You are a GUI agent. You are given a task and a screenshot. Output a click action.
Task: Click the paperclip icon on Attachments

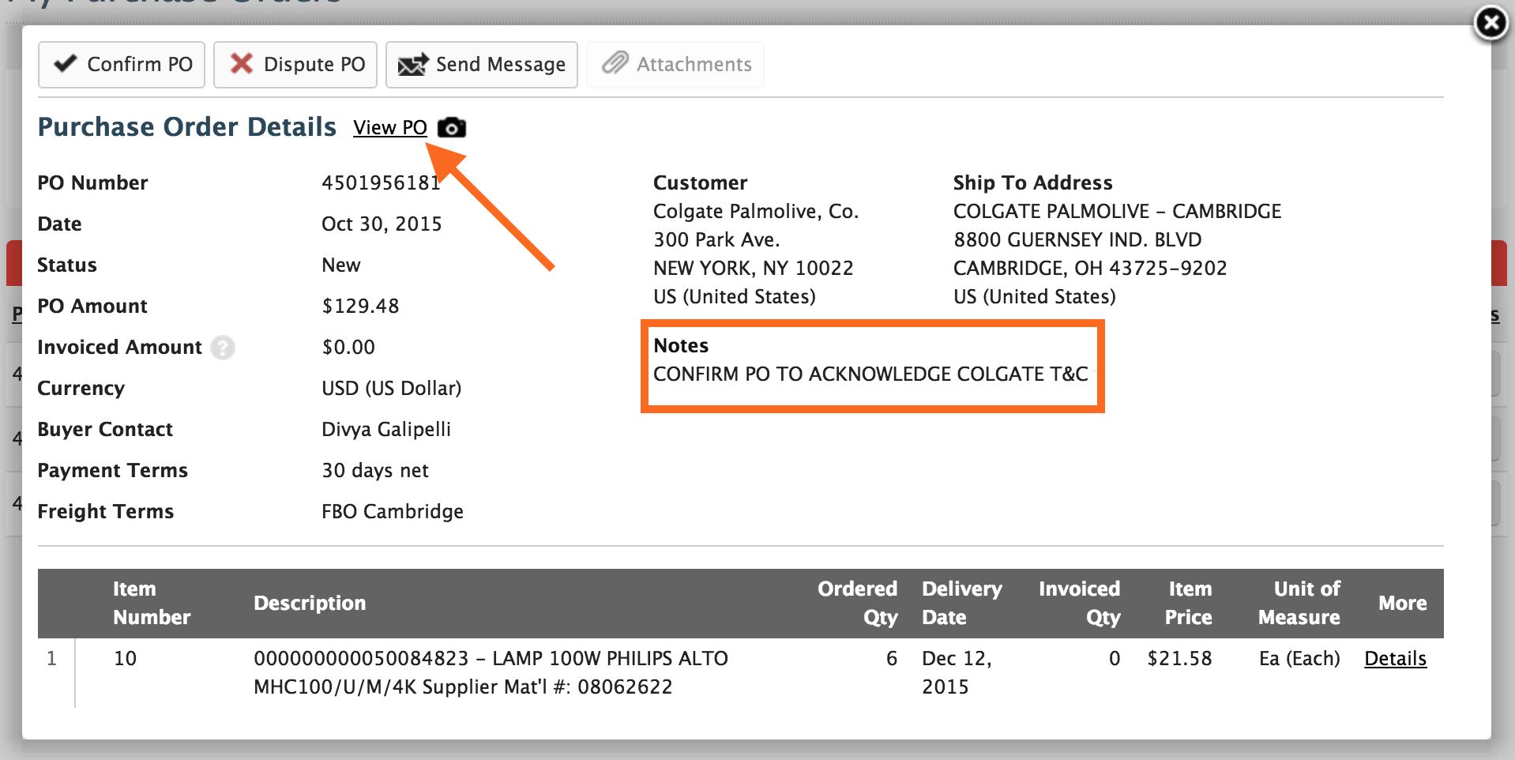click(x=615, y=63)
